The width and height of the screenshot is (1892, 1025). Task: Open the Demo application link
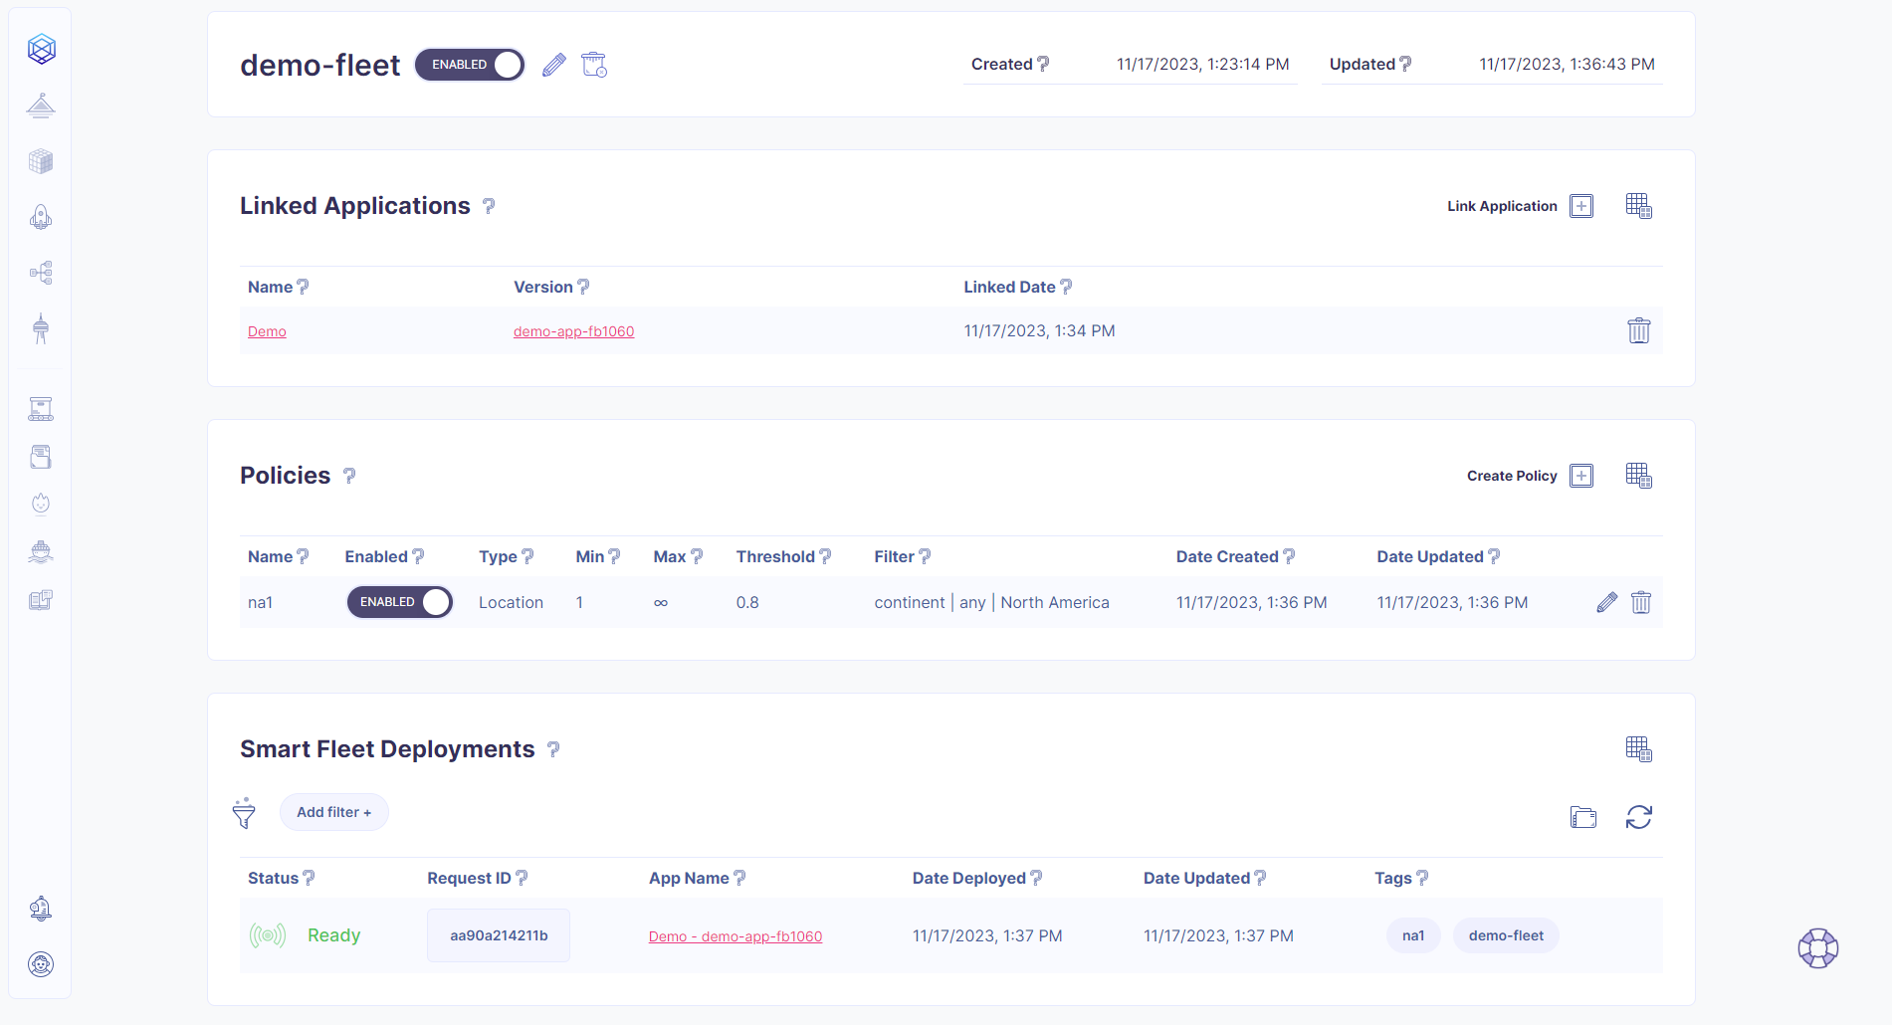coord(267,331)
